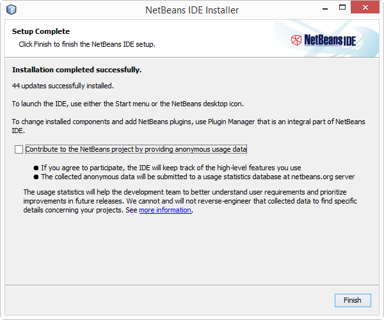
Task: Maximize the installer window
Action: click(342, 7)
